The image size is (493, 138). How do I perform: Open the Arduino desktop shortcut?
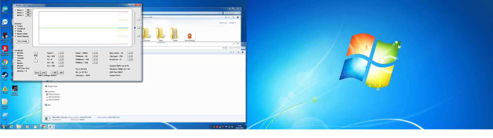click(5, 10)
